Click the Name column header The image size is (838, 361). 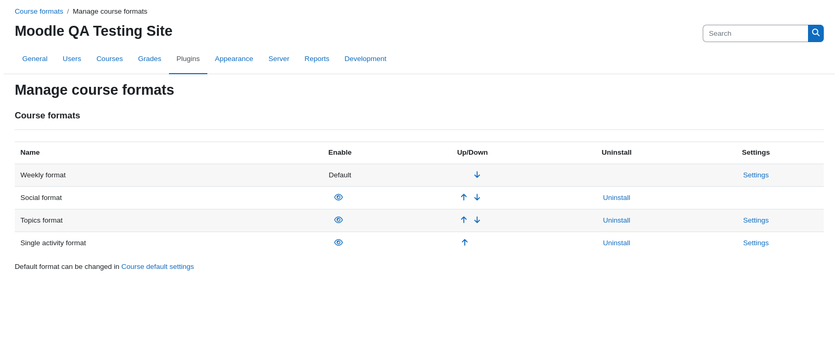point(30,153)
